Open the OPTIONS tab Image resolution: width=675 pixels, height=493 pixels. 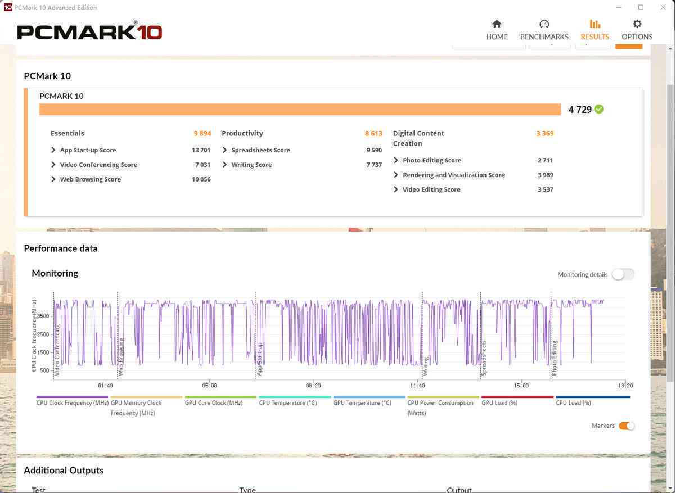point(637,30)
